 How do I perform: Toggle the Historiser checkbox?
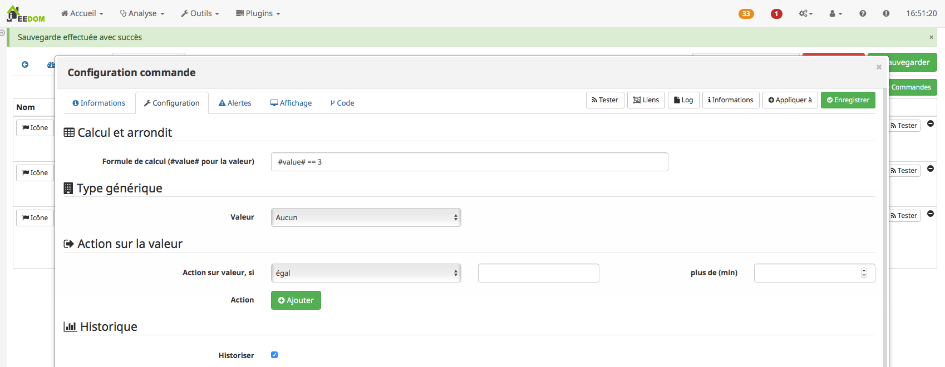pyautogui.click(x=274, y=355)
